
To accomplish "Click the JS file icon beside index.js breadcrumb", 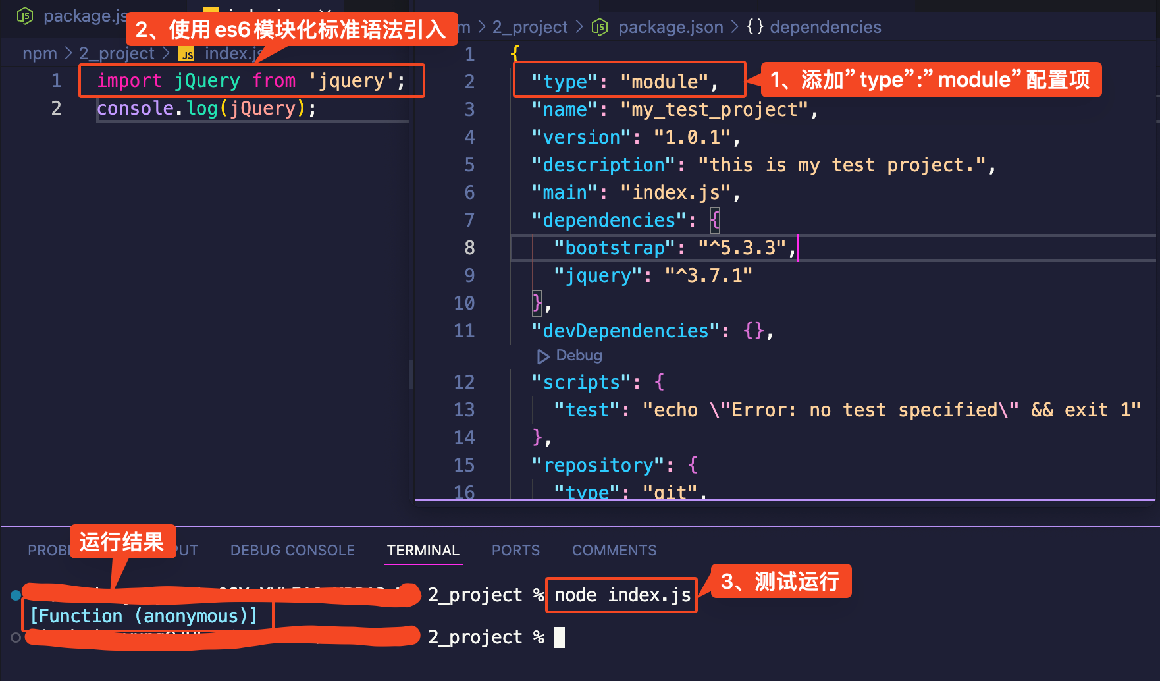I will (x=187, y=54).
